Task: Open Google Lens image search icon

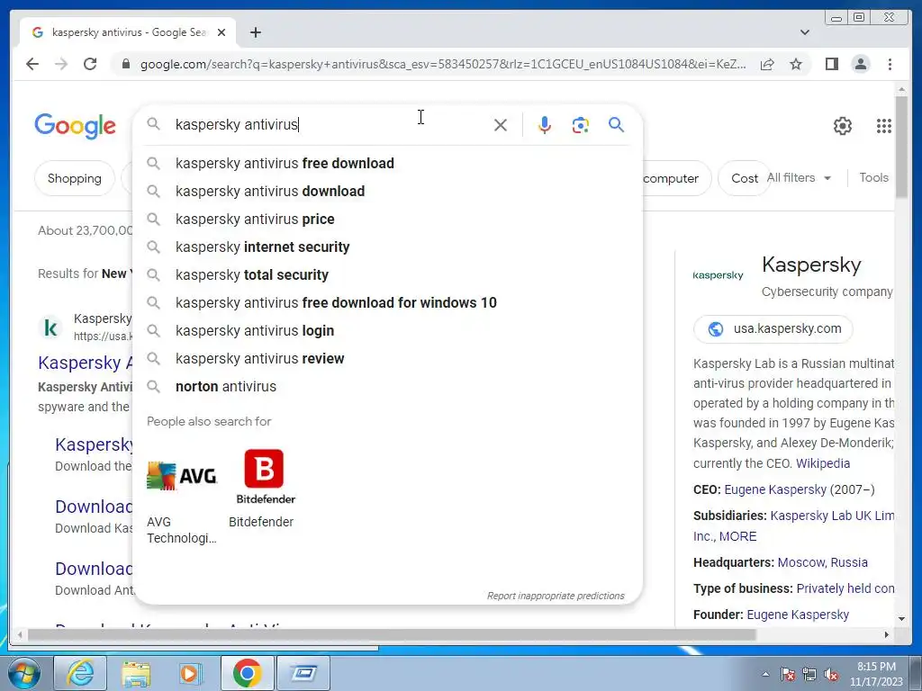Action: [581, 124]
